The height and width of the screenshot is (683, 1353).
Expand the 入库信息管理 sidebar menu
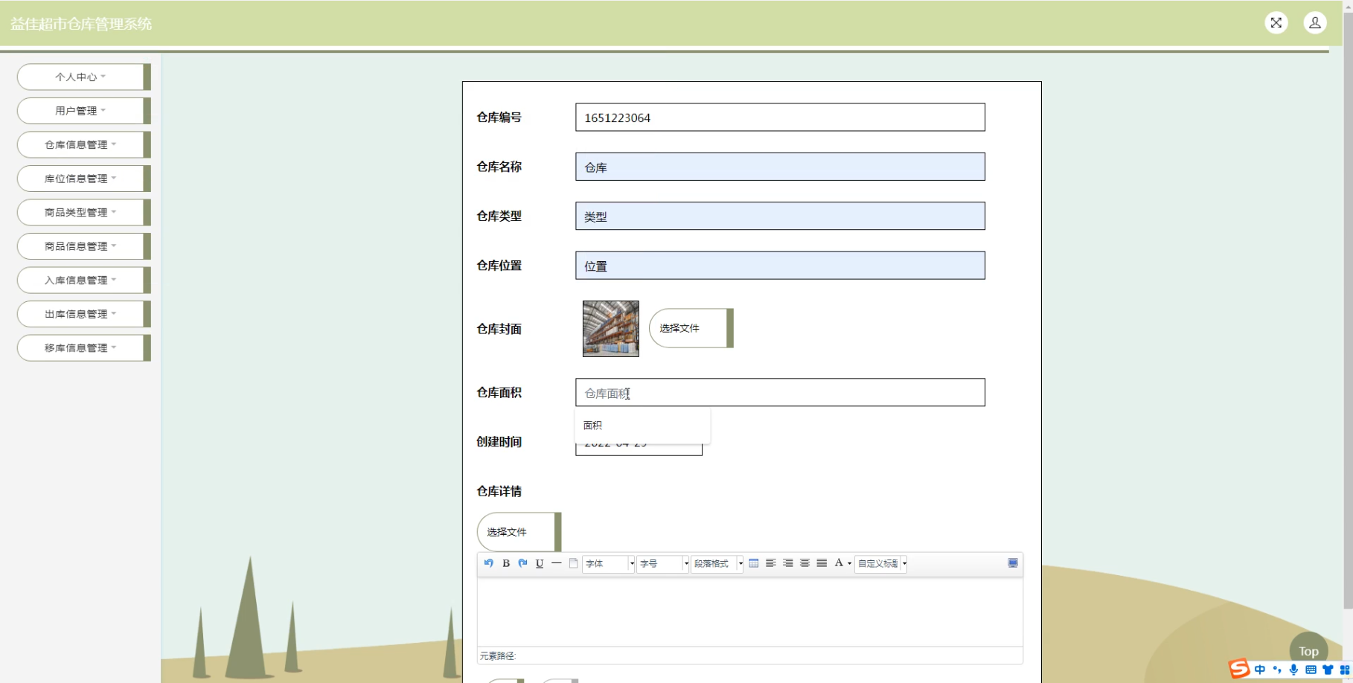coord(84,280)
